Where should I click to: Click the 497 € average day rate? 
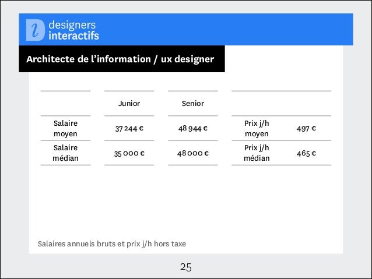[x=306, y=129]
